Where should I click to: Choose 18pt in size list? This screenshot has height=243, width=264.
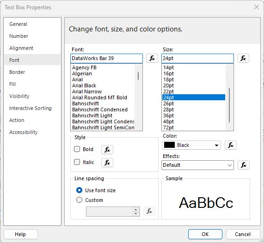194,79
